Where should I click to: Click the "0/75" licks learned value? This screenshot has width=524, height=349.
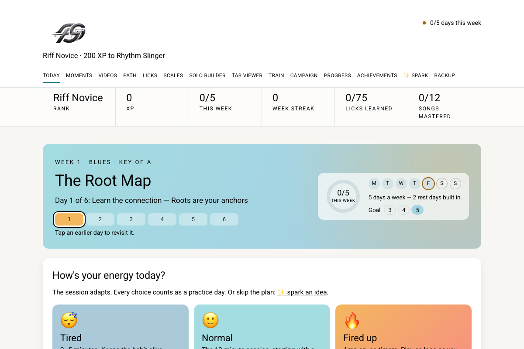[356, 98]
